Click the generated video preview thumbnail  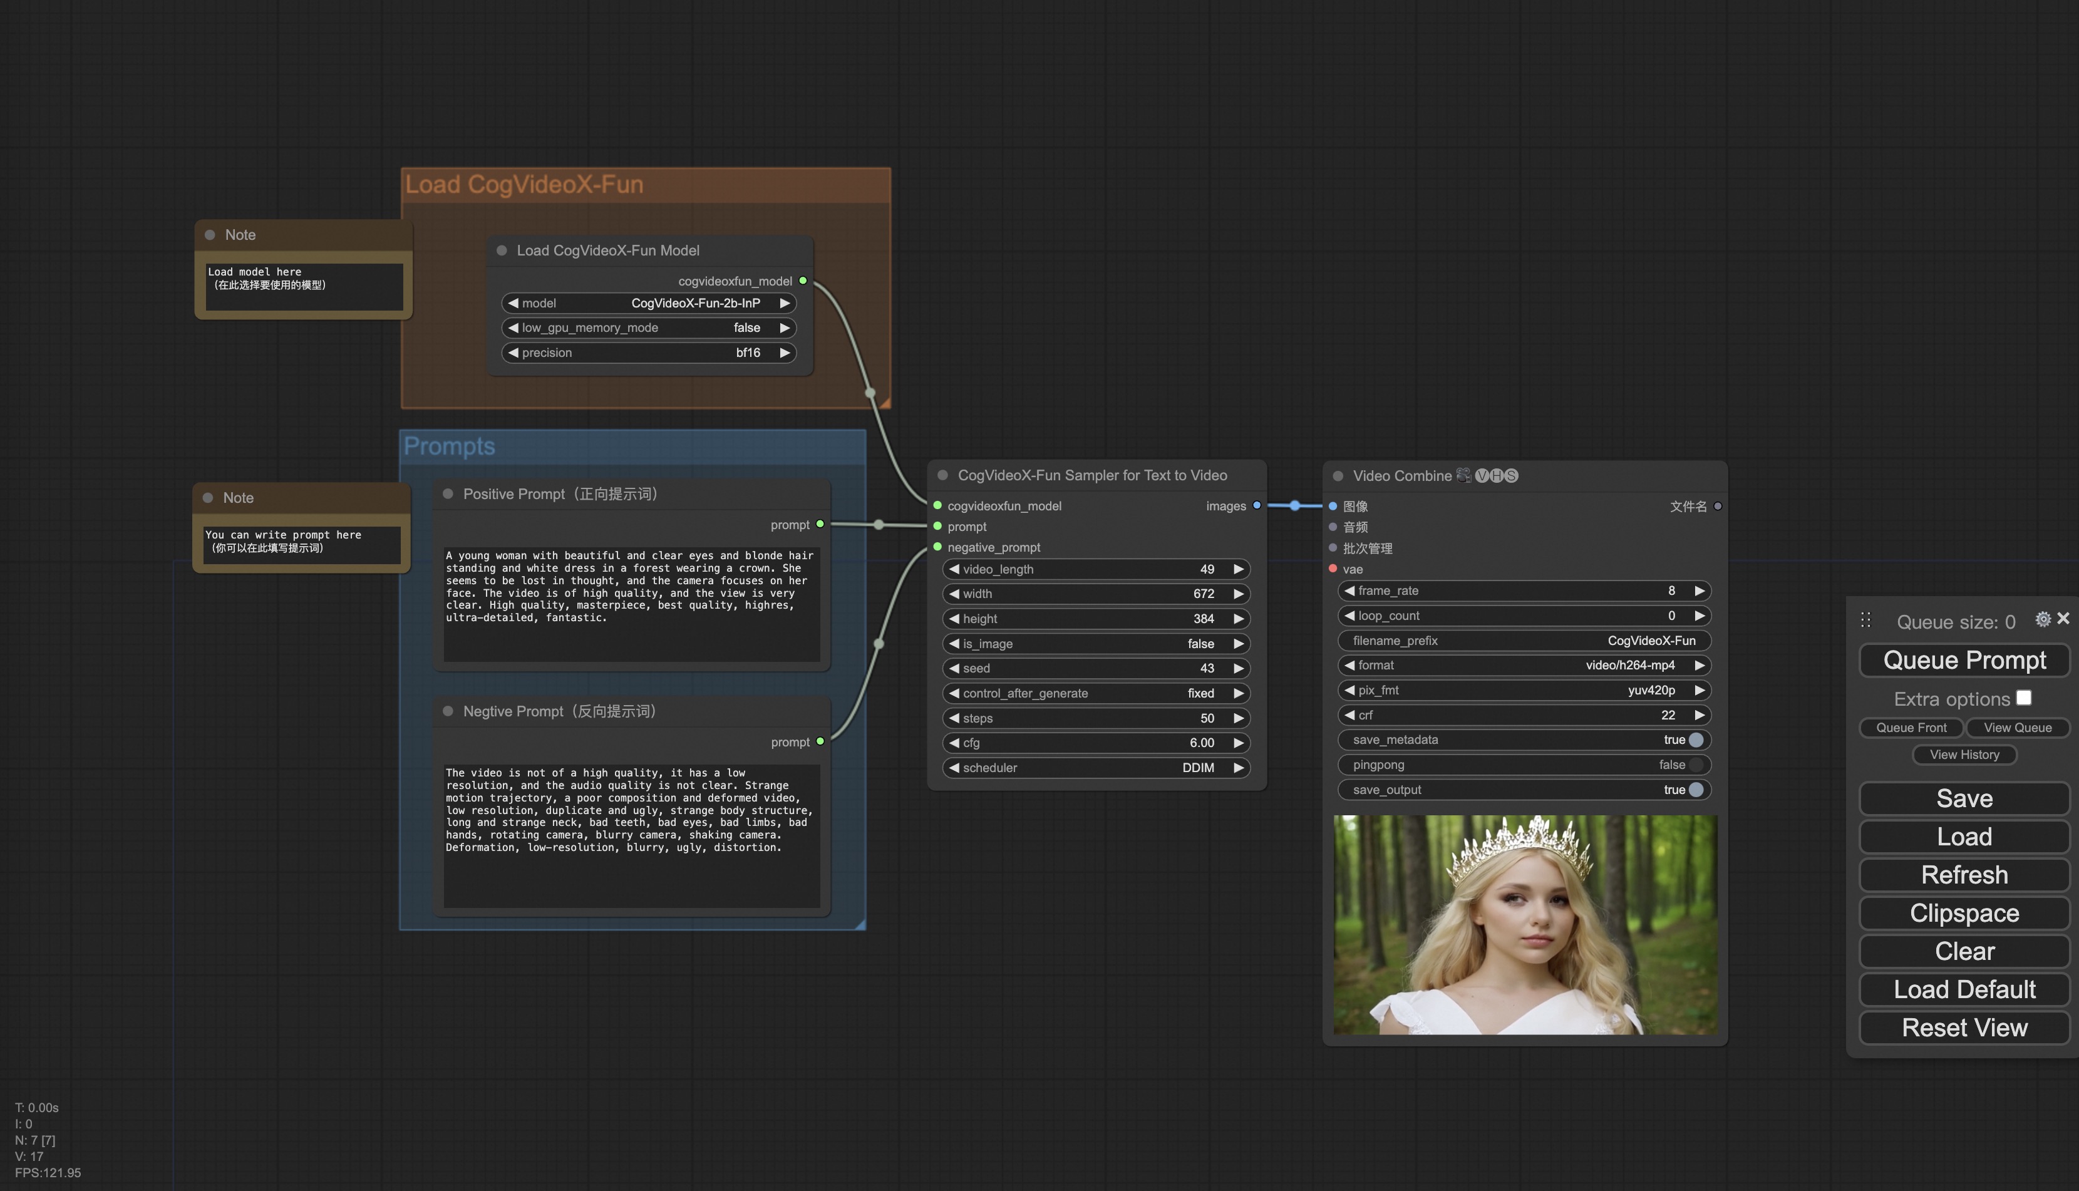(1524, 924)
